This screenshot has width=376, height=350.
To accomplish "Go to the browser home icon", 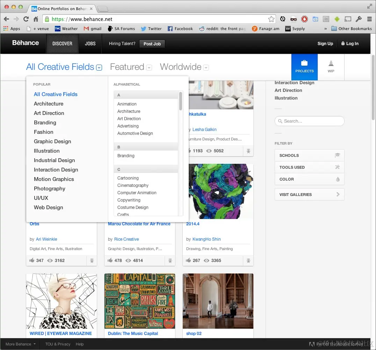I will pos(36,19).
